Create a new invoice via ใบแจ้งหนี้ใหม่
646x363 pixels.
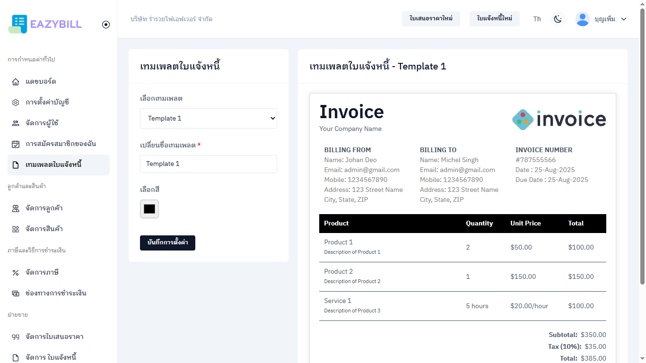click(x=495, y=19)
